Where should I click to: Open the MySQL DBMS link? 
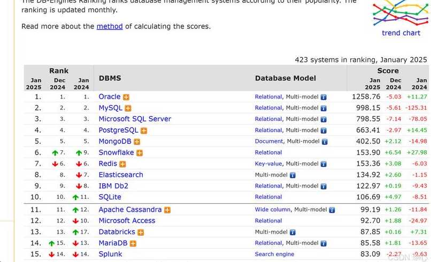(110, 108)
